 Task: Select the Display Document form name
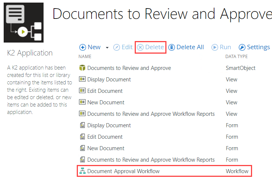pos(109,125)
